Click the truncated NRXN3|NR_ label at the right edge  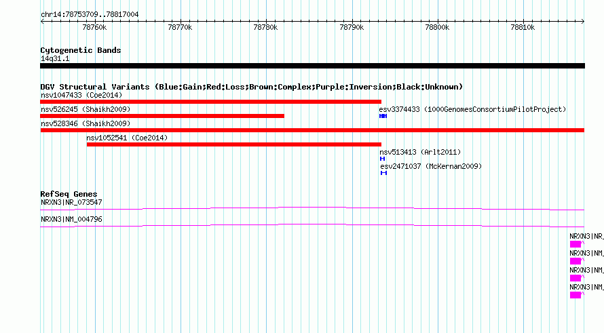point(586,237)
